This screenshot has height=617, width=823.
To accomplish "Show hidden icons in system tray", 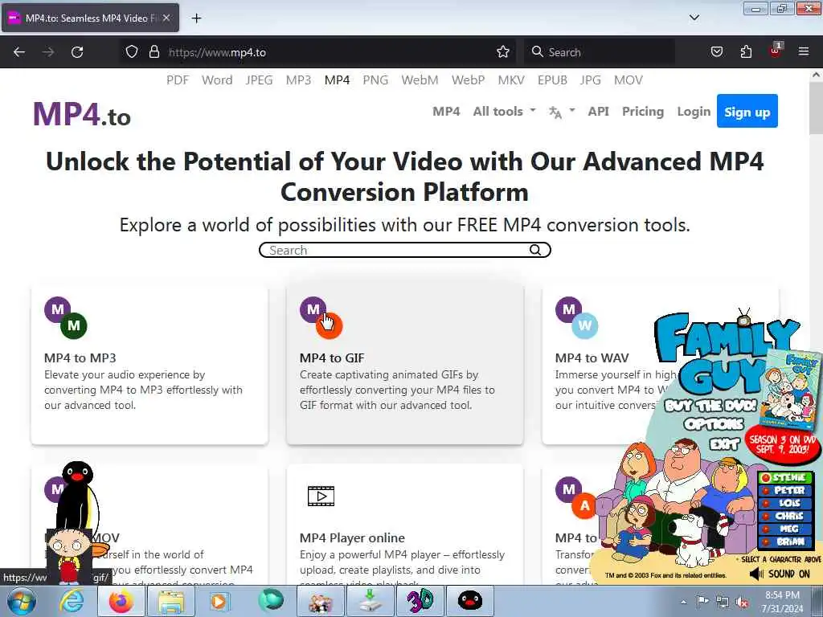I will click(683, 602).
